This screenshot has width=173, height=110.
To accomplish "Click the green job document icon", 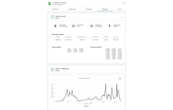I will pos(50,3).
